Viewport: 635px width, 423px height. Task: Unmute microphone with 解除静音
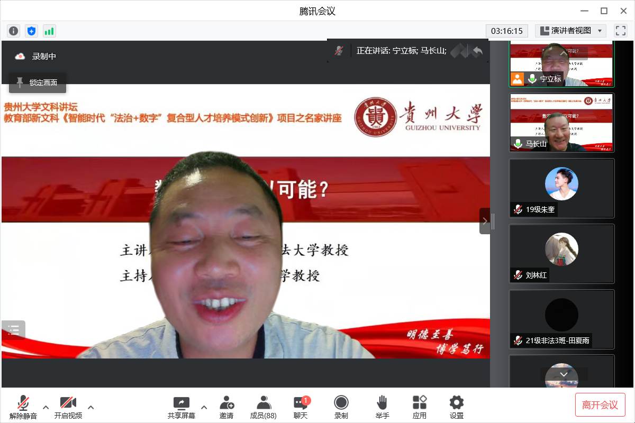coord(23,407)
